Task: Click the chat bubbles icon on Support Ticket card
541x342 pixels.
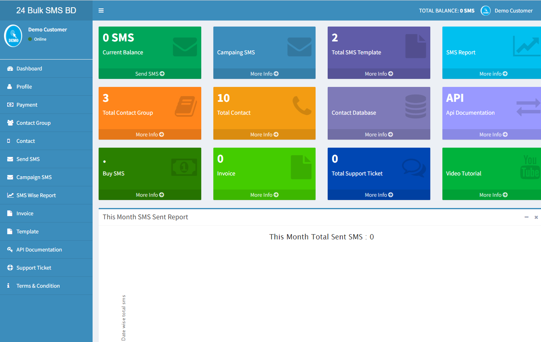Action: [x=414, y=168]
